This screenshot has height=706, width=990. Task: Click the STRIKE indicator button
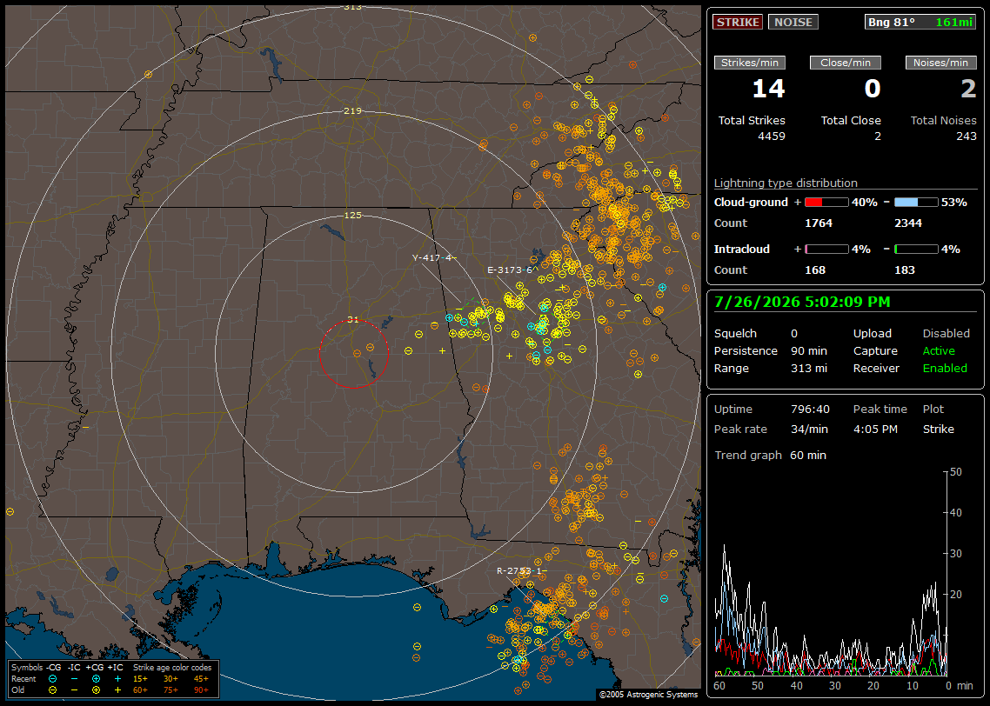coord(738,22)
